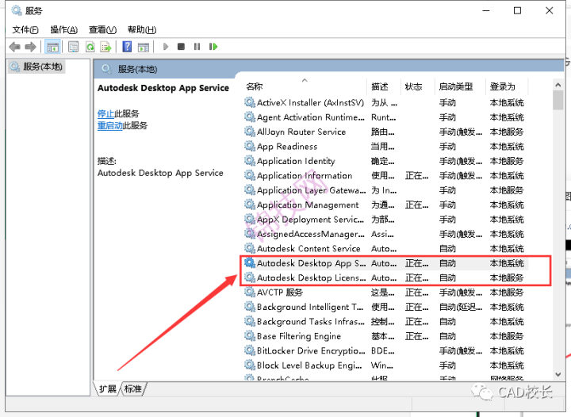Click the Forward arrow in toolbar
The height and width of the screenshot is (417, 571).
click(32, 47)
